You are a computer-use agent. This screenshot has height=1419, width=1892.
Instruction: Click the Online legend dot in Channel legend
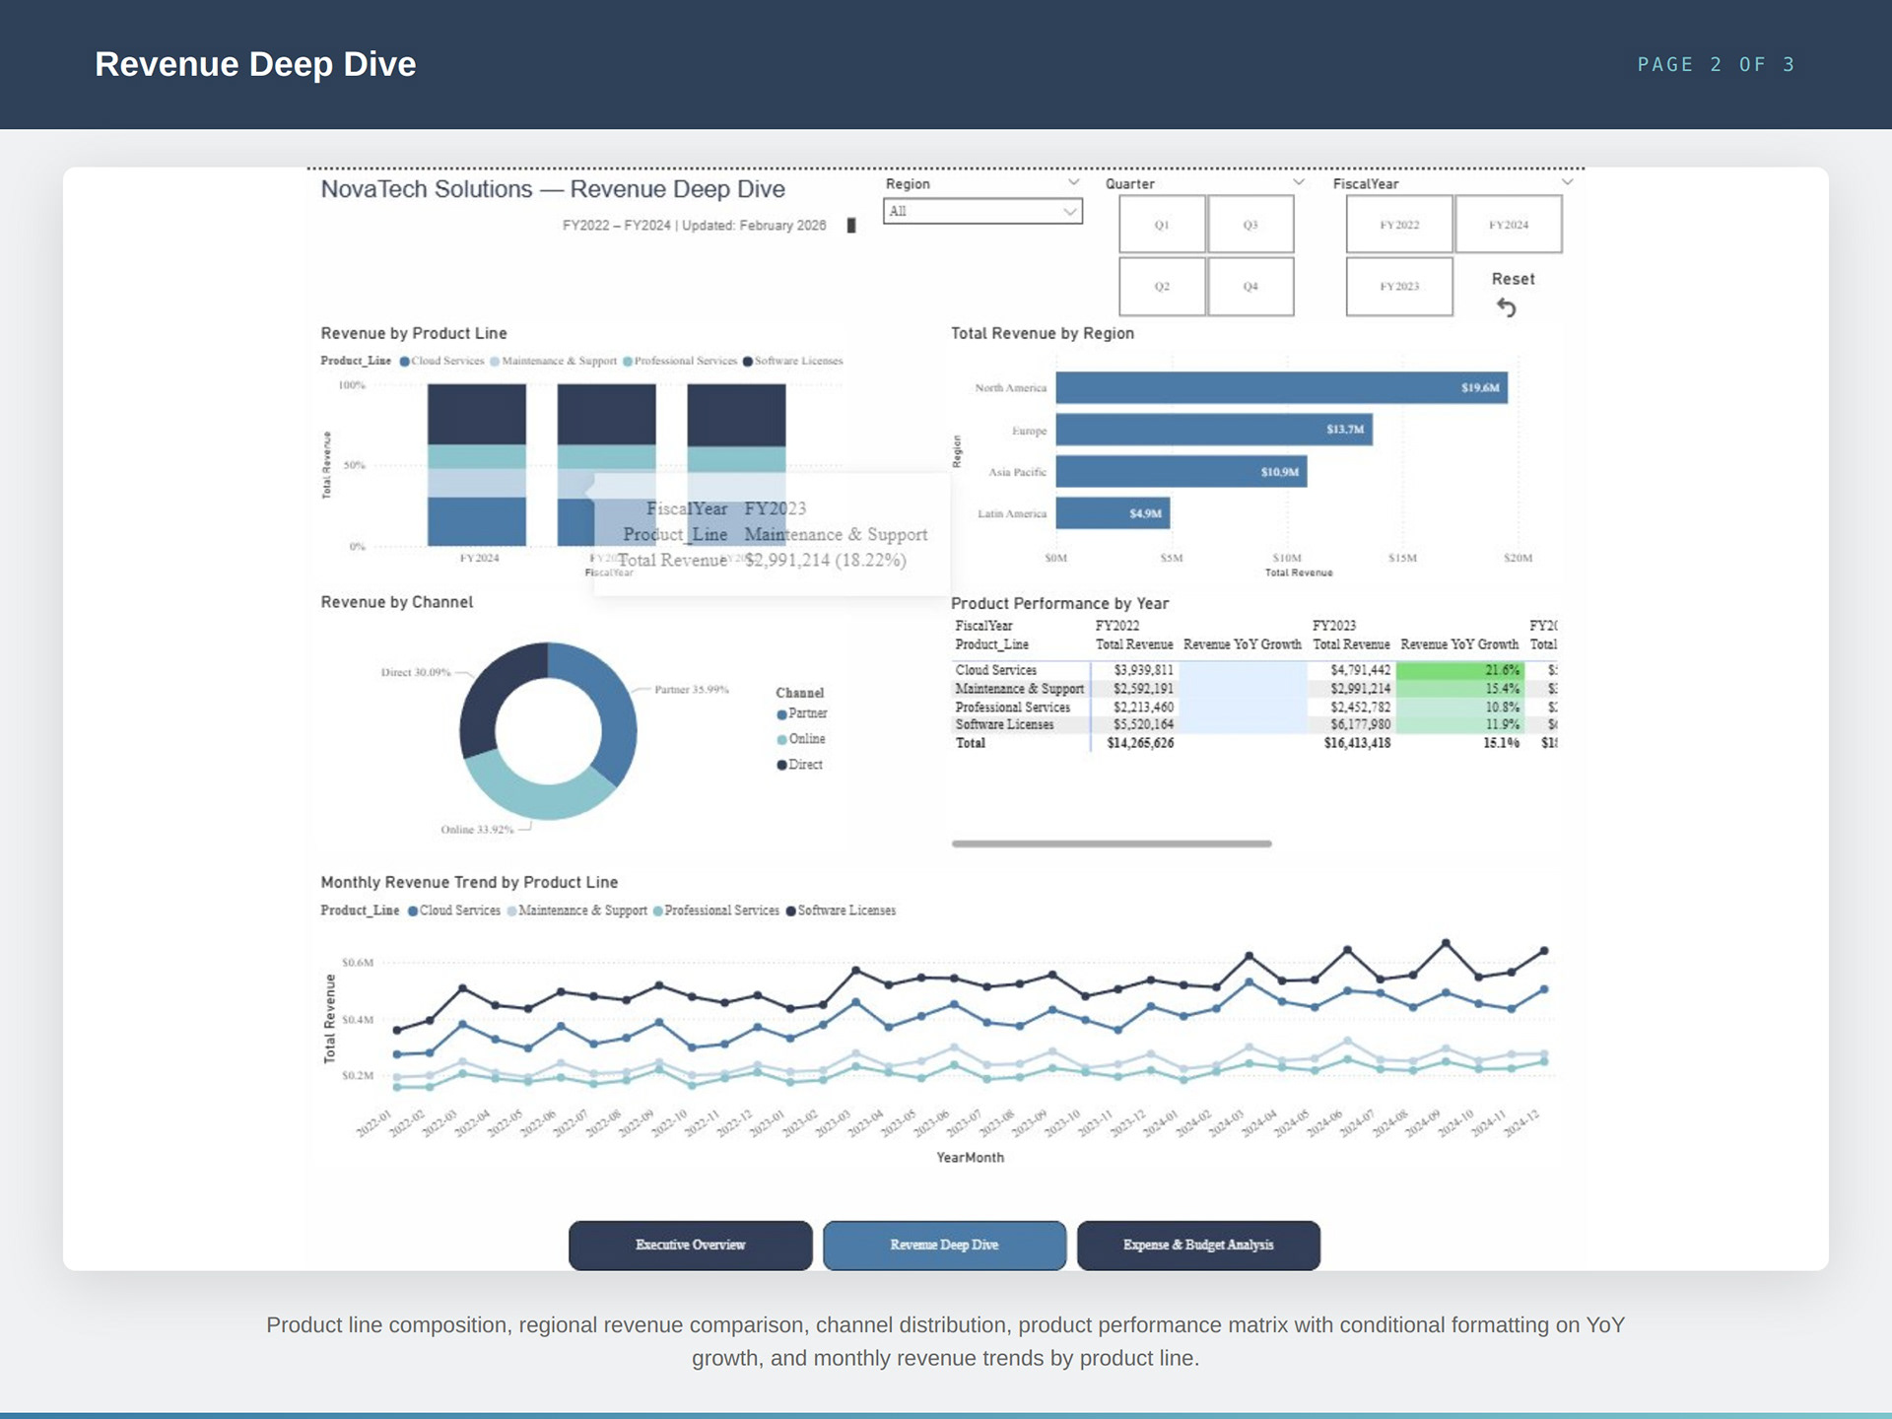(x=781, y=740)
